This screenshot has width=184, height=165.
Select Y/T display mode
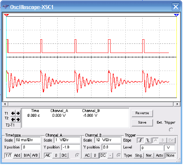click(8, 155)
